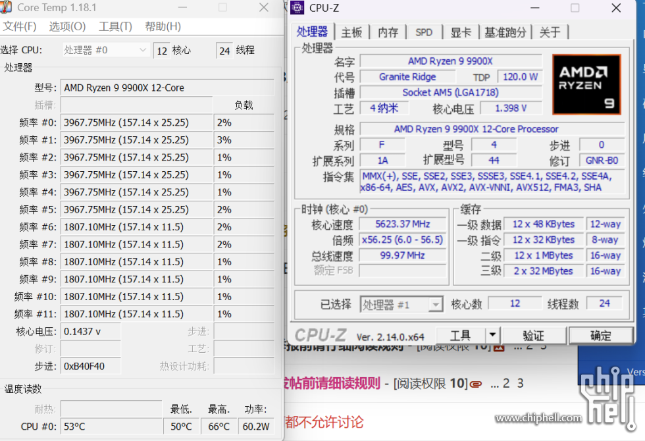Click the 工艺 value 4 纳米

tap(384, 108)
